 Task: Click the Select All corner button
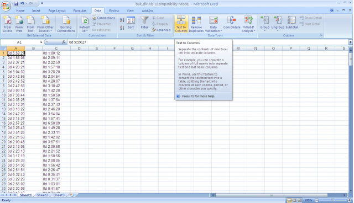click(x=3, y=49)
